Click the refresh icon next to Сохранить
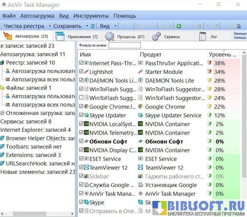This screenshot has width=247, height=217. pyautogui.click(x=93, y=26)
